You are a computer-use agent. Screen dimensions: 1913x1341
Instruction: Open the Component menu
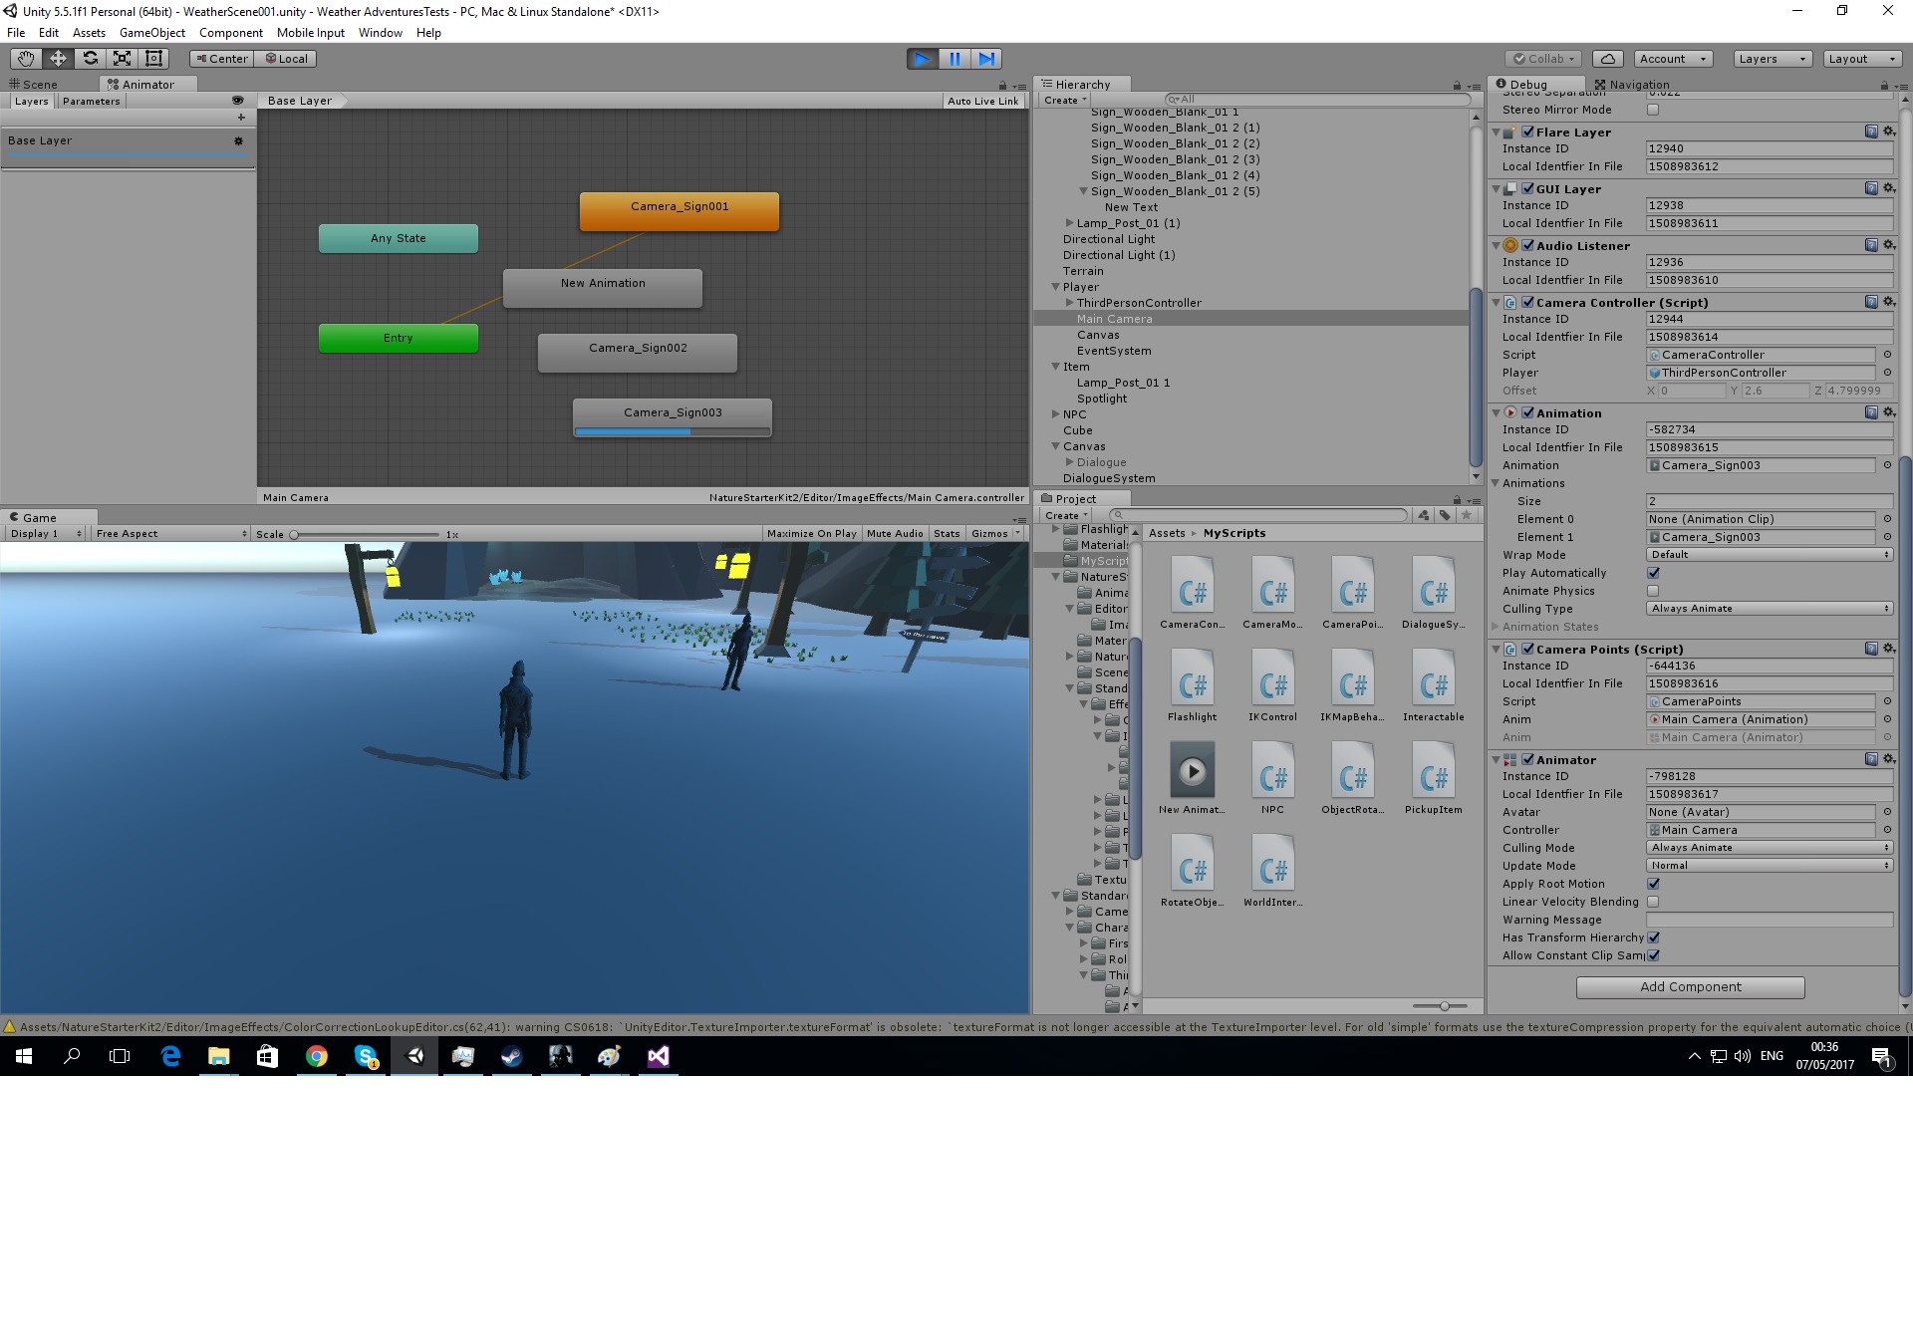(x=230, y=33)
